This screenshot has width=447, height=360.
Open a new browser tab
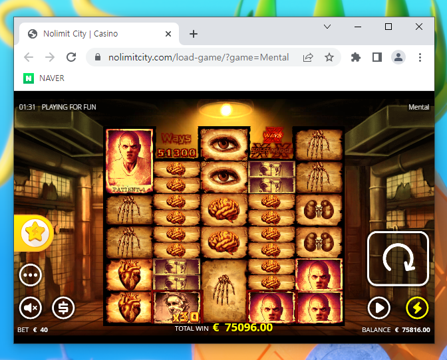[x=194, y=34]
